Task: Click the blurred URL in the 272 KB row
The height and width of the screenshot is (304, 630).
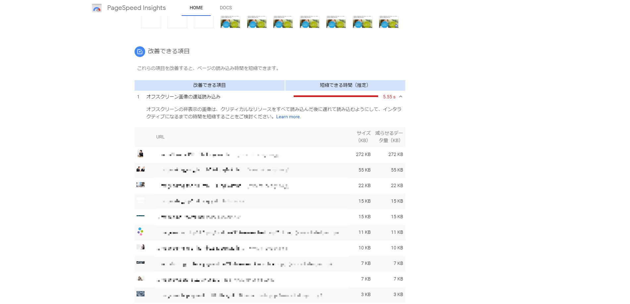Action: click(220, 155)
